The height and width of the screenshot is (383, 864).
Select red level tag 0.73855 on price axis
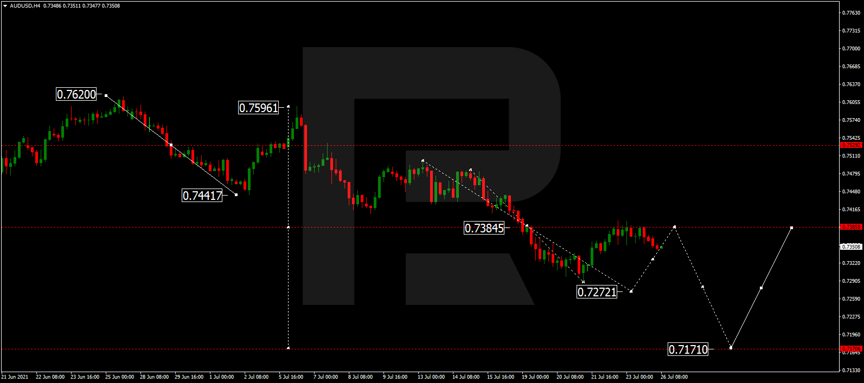(851, 227)
